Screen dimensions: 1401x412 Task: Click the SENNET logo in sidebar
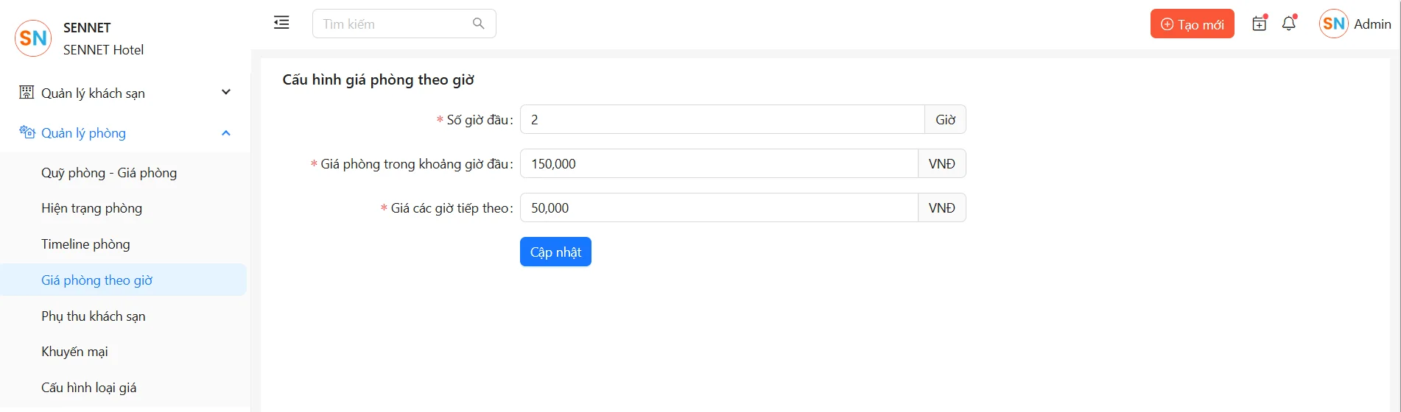coord(33,38)
